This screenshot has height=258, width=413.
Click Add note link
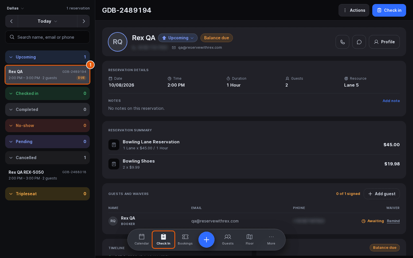point(391,101)
